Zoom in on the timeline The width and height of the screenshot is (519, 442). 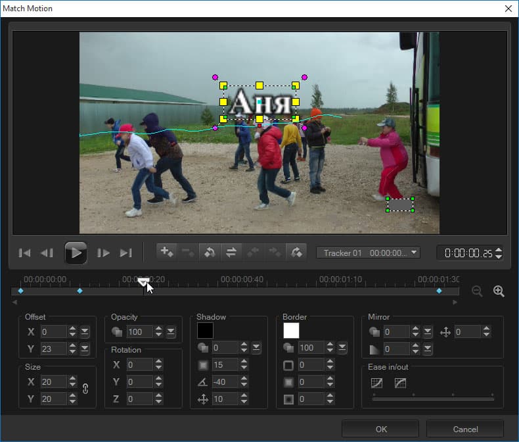[x=499, y=291]
